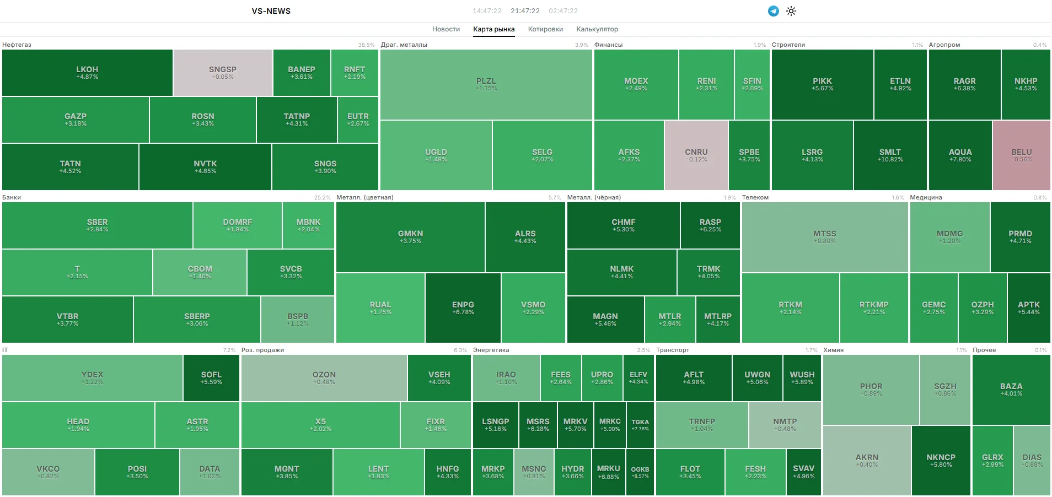Open the UGLD +1.48% tile
This screenshot has width=1052, height=497.
pos(436,155)
